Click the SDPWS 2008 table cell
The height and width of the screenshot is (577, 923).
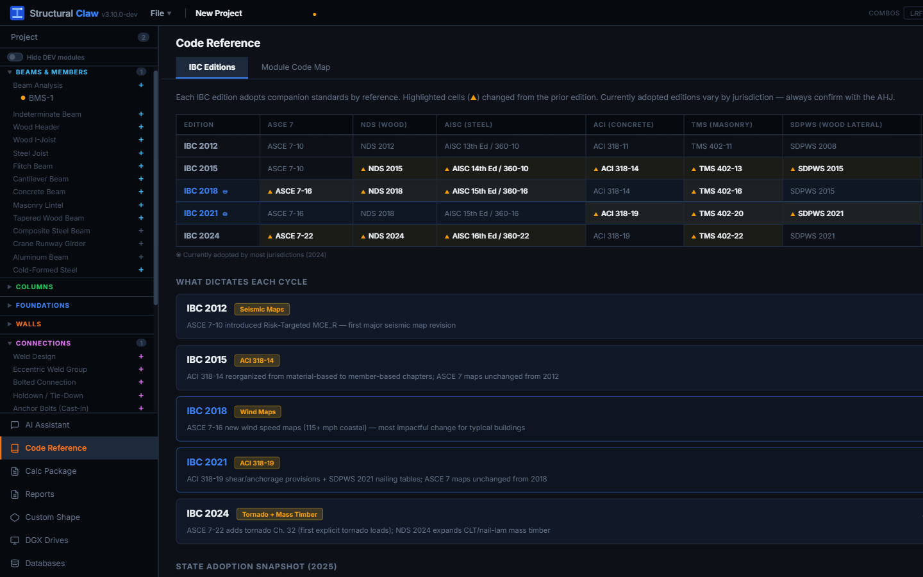[852, 146]
